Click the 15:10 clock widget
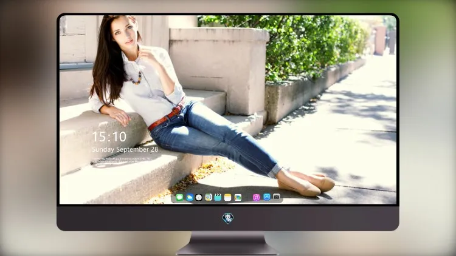This screenshot has width=456, height=256. click(109, 136)
